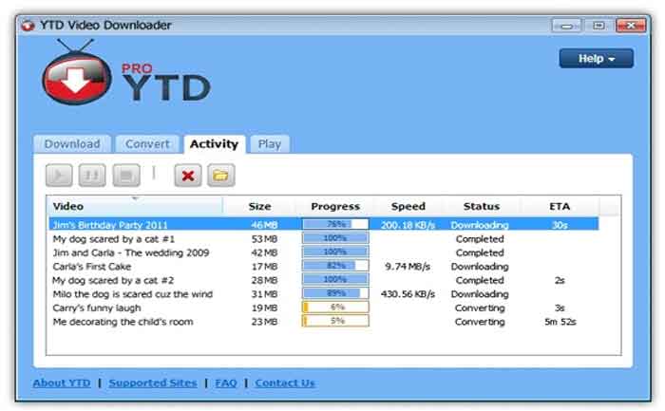The width and height of the screenshot is (665, 411).
Task: Select the Activity tab
Action: coord(214,144)
